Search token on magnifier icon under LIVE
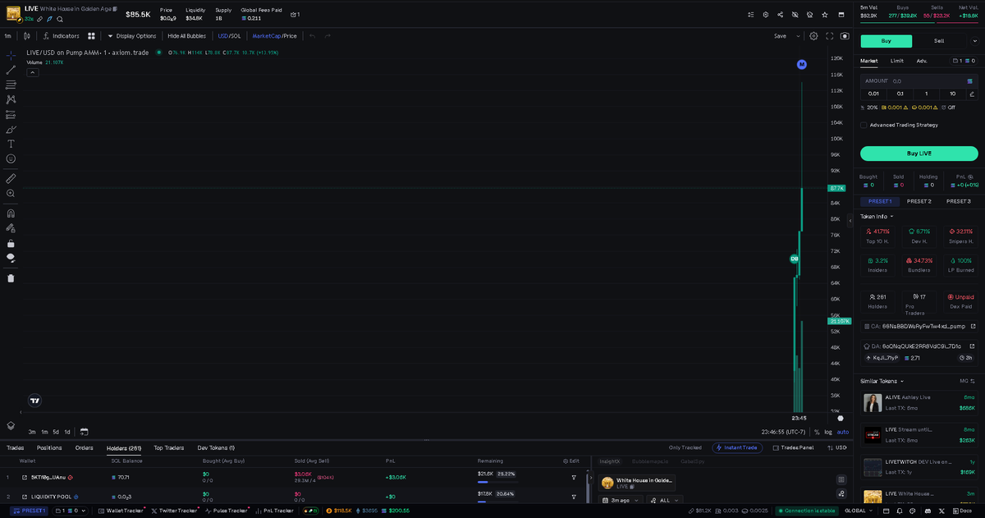Image resolution: width=985 pixels, height=518 pixels. 60,19
